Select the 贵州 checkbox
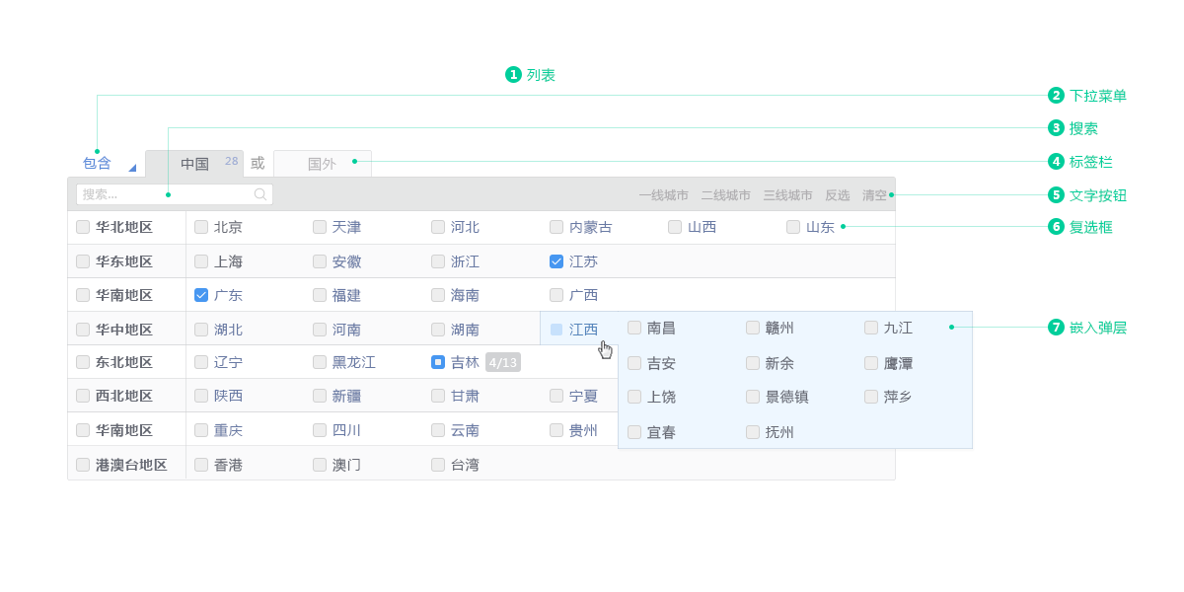This screenshot has width=1184, height=592. [x=556, y=430]
